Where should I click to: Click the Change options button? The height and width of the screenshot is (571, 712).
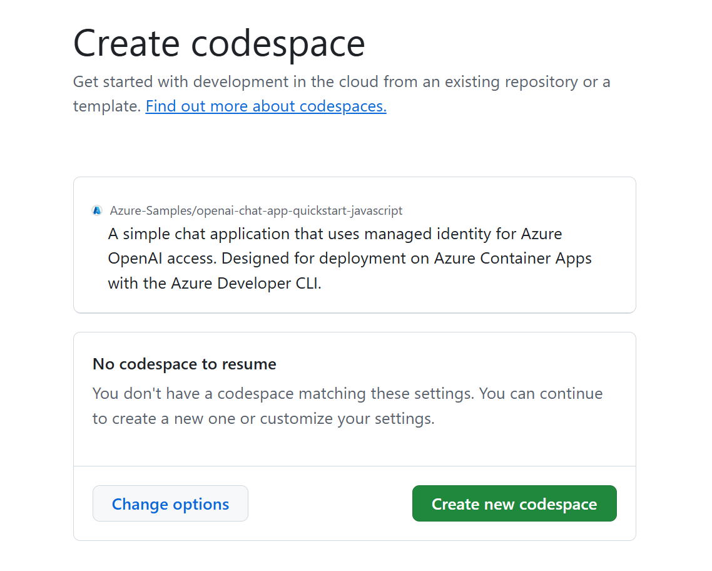click(x=170, y=504)
